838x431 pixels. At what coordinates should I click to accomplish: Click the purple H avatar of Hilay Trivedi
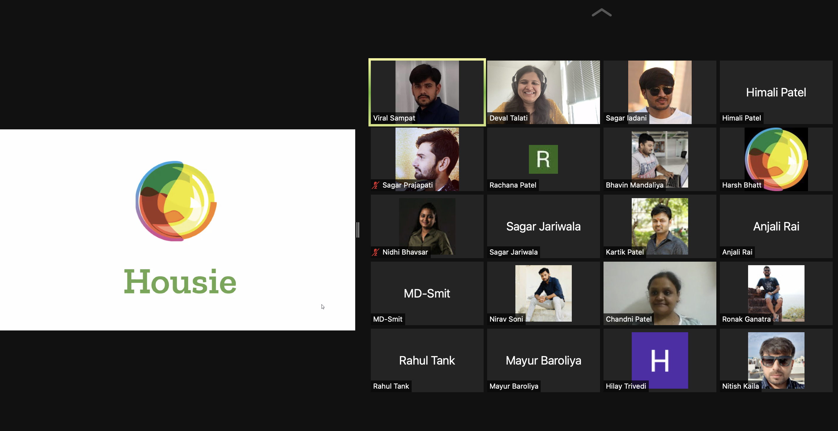(660, 360)
